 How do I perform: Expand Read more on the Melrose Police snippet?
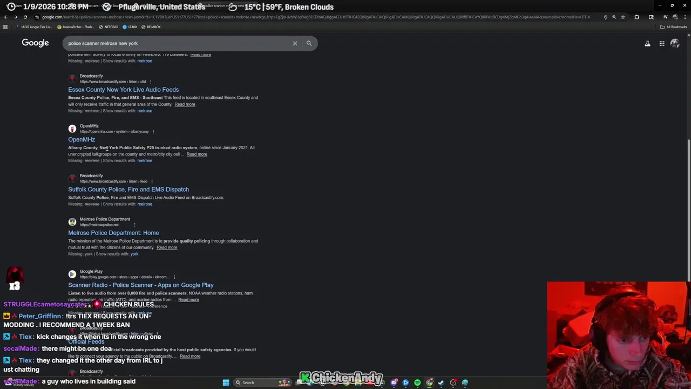click(167, 247)
